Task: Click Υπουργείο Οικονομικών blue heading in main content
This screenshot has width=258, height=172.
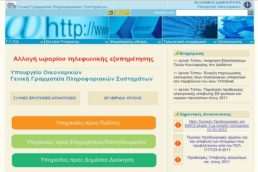Action: point(46,72)
